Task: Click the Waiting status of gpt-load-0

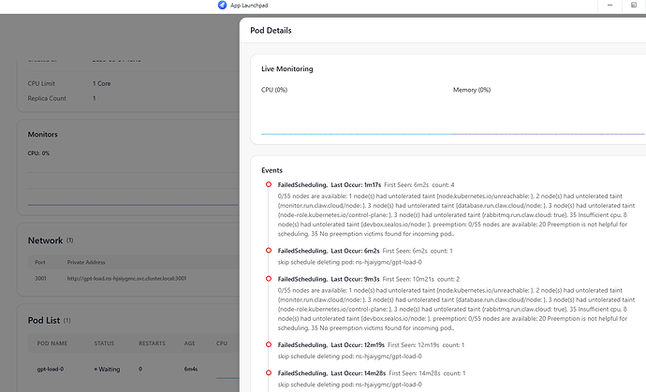Action: point(107,370)
